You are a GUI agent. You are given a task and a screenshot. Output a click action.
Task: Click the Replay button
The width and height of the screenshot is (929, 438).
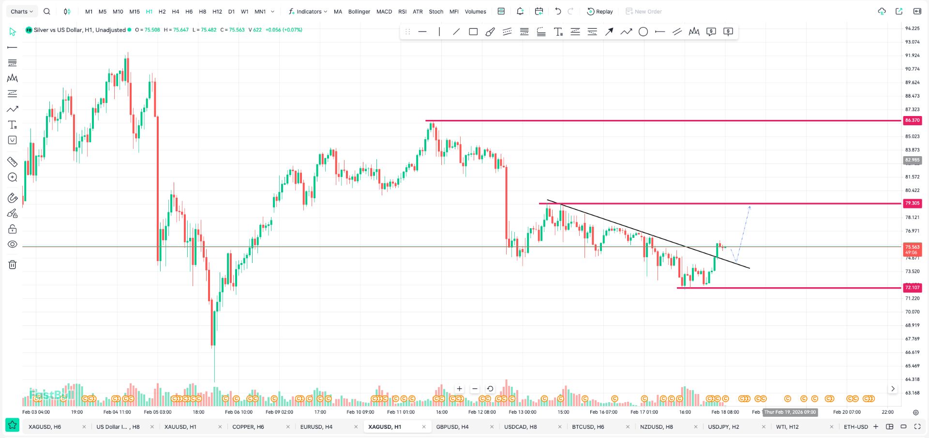(x=600, y=12)
